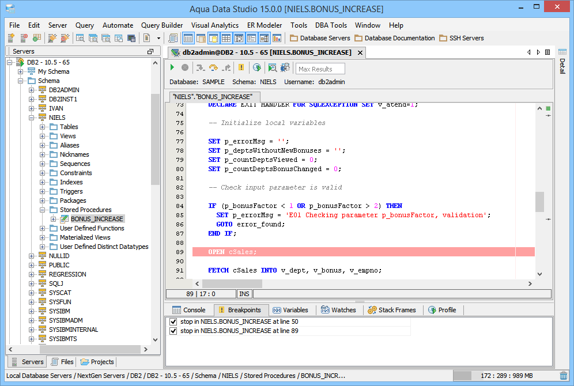Click the green run debugger play icon
Image resolution: width=574 pixels, height=386 pixels.
pyautogui.click(x=172, y=68)
